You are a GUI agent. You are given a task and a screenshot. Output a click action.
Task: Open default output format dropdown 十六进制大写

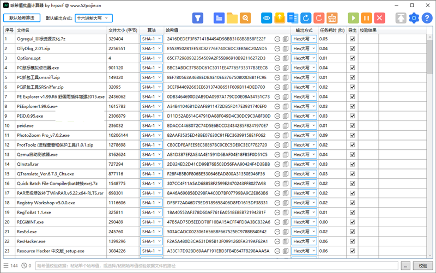click(94, 18)
